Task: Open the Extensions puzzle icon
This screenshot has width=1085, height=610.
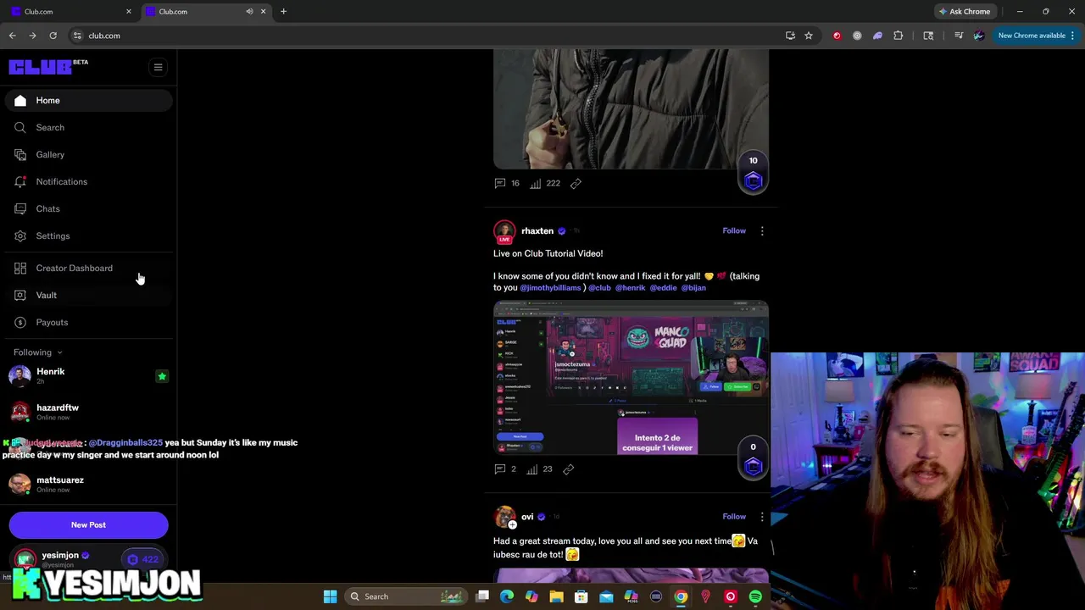Action: coord(899,36)
